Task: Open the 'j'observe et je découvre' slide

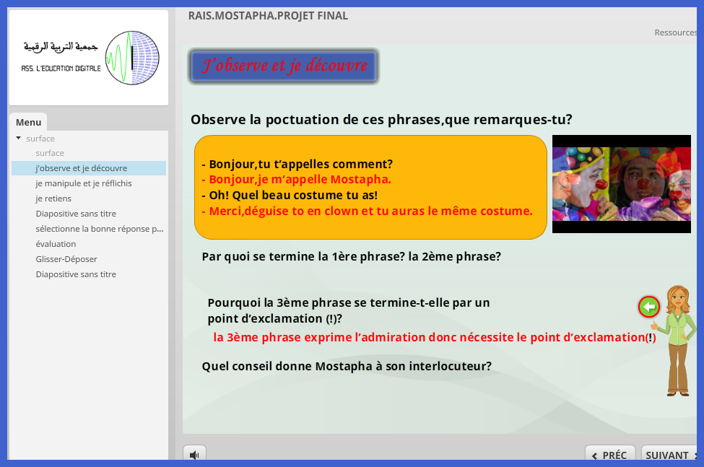Action: click(x=89, y=168)
